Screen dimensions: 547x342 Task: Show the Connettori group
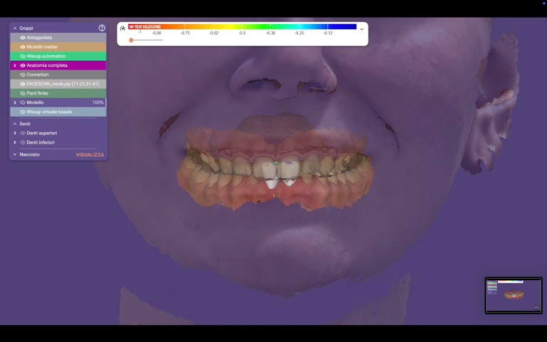point(23,75)
